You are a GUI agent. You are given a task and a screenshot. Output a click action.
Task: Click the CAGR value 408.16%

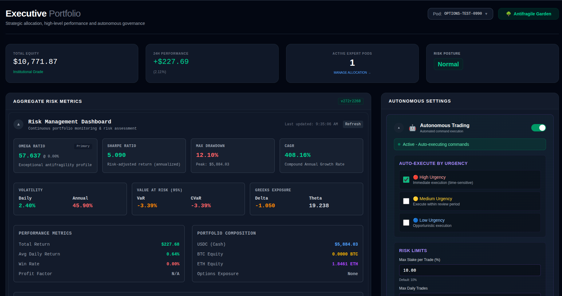(297, 155)
